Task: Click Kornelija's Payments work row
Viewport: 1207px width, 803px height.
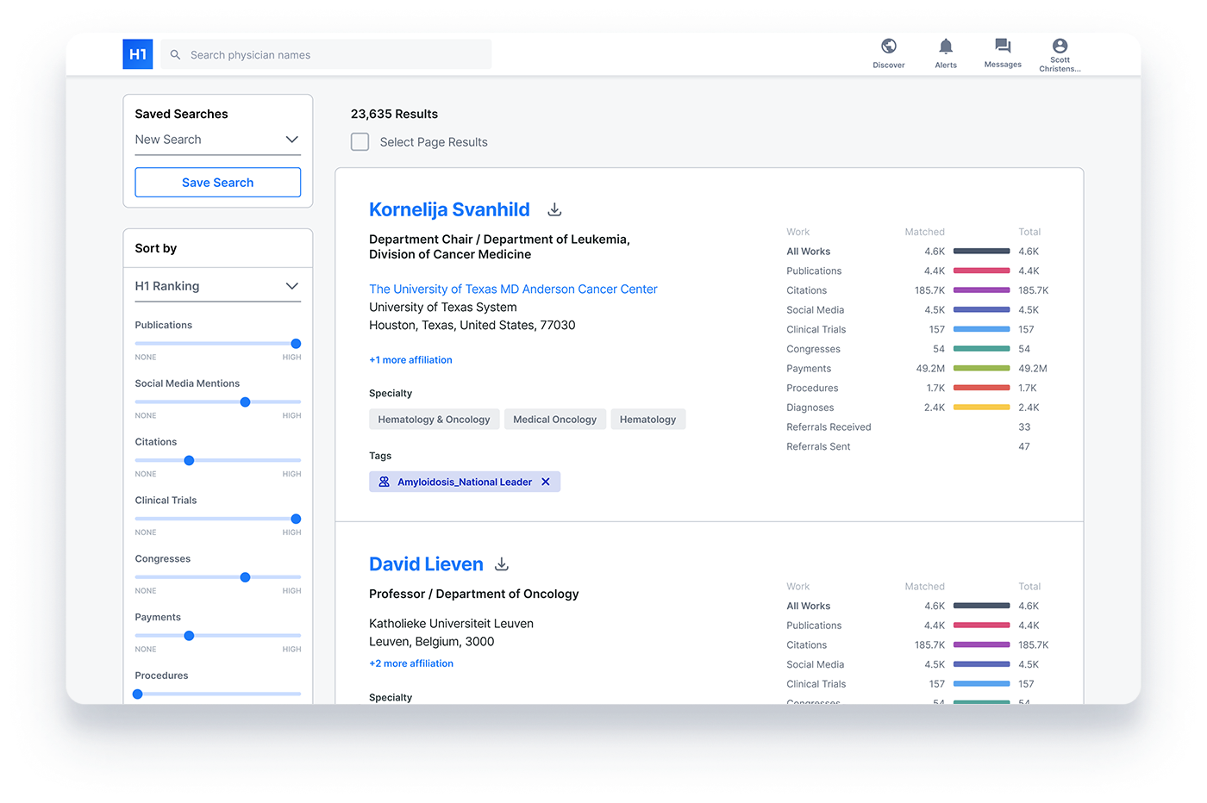Action: pyautogui.click(x=917, y=369)
